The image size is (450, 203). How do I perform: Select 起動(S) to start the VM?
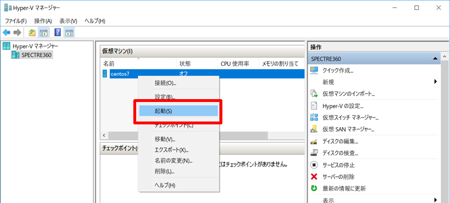(179, 111)
